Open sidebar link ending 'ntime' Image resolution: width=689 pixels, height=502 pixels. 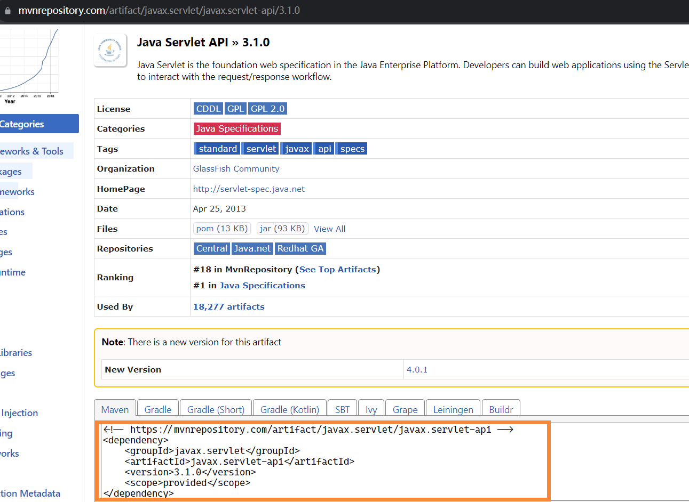click(x=13, y=272)
